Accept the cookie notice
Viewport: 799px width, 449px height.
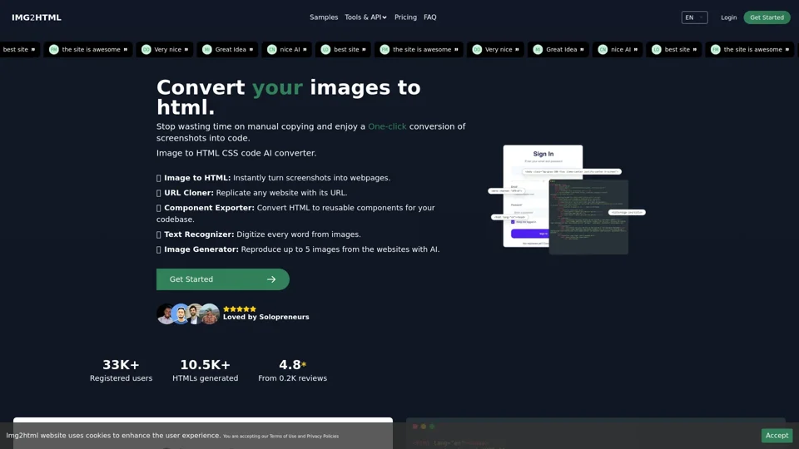777,435
